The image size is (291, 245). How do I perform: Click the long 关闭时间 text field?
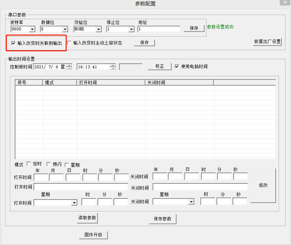[x=200, y=187]
